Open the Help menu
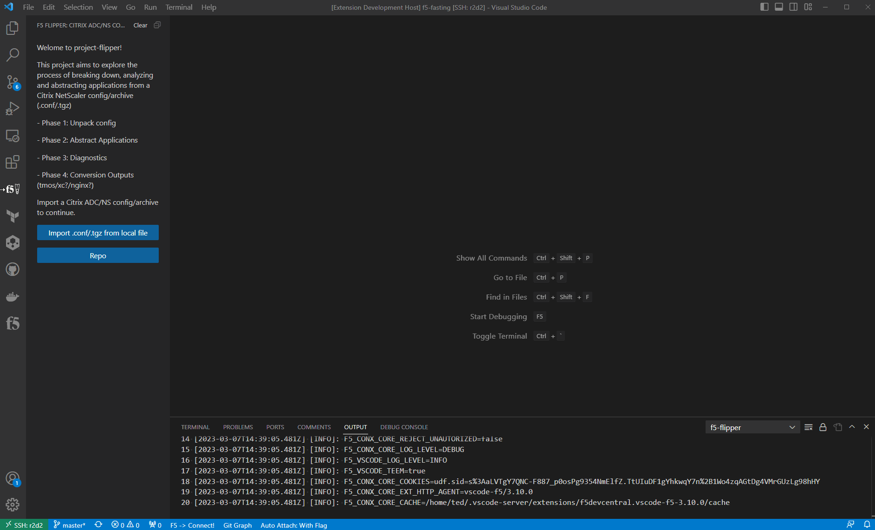 tap(209, 7)
